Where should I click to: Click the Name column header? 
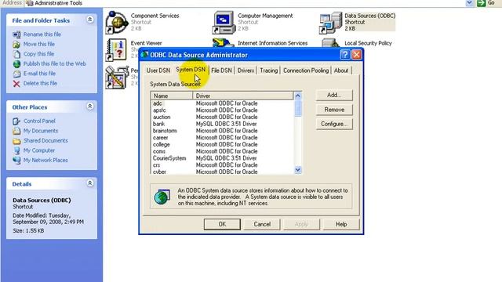tap(172, 96)
